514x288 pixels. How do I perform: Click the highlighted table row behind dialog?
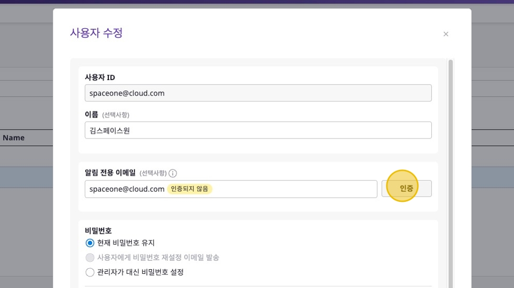click(x=26, y=178)
